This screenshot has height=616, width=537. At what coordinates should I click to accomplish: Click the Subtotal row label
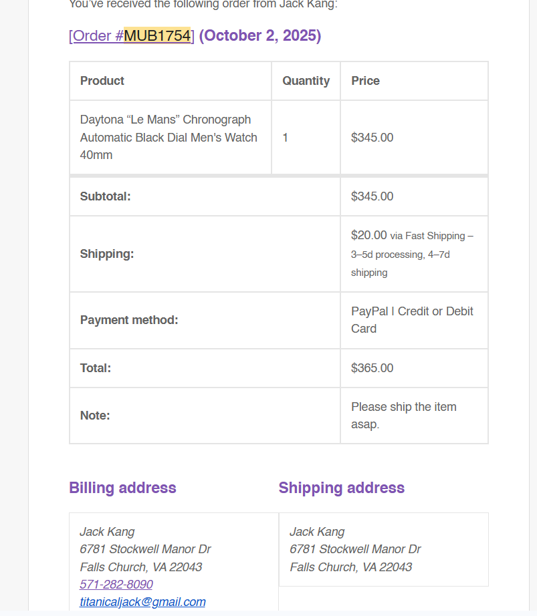click(105, 196)
